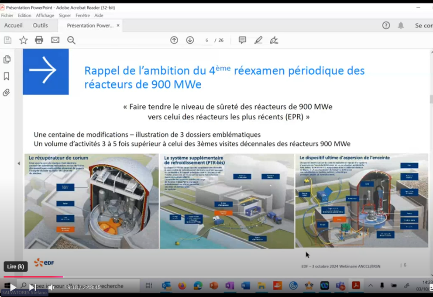
Task: Go to the next page with down arrow
Action: (190, 40)
